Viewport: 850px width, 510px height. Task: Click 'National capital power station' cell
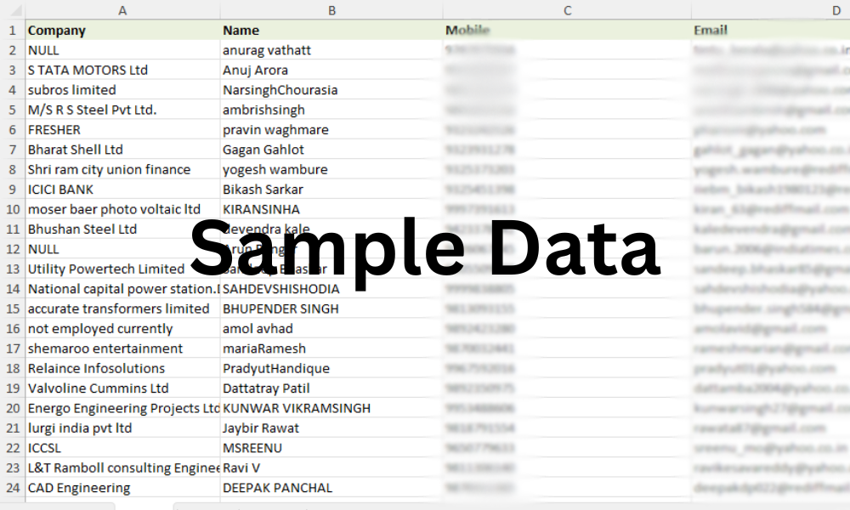click(x=122, y=289)
